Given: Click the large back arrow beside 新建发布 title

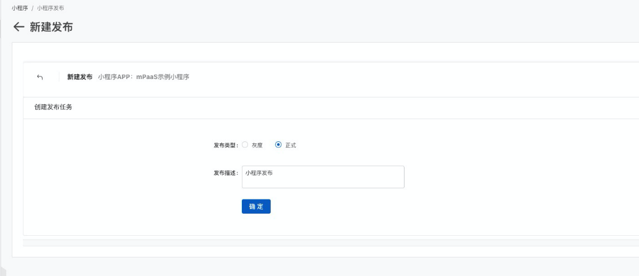Looking at the screenshot, I should tap(19, 27).
